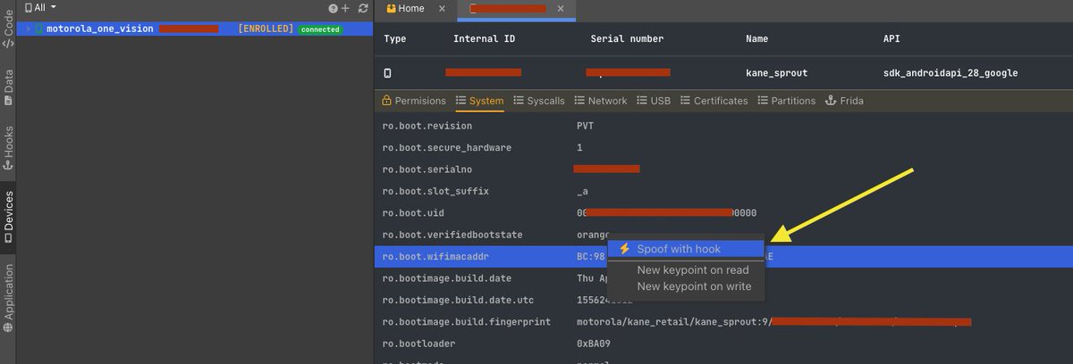Open the All devices filter dropdown
Viewport: 1073px width, 364px height.
tap(40, 7)
